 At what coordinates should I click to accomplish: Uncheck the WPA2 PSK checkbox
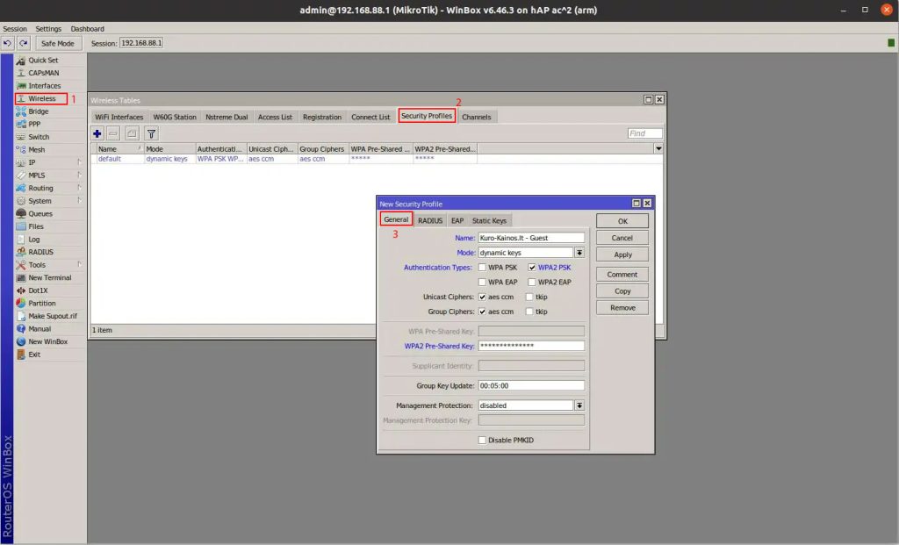point(532,268)
